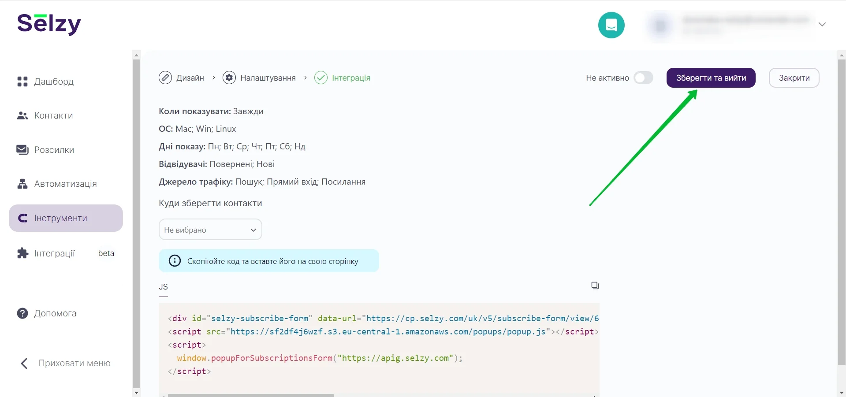Image resolution: width=846 pixels, height=397 pixels.
Task: Select Інструменти in the sidebar
Action: point(66,218)
